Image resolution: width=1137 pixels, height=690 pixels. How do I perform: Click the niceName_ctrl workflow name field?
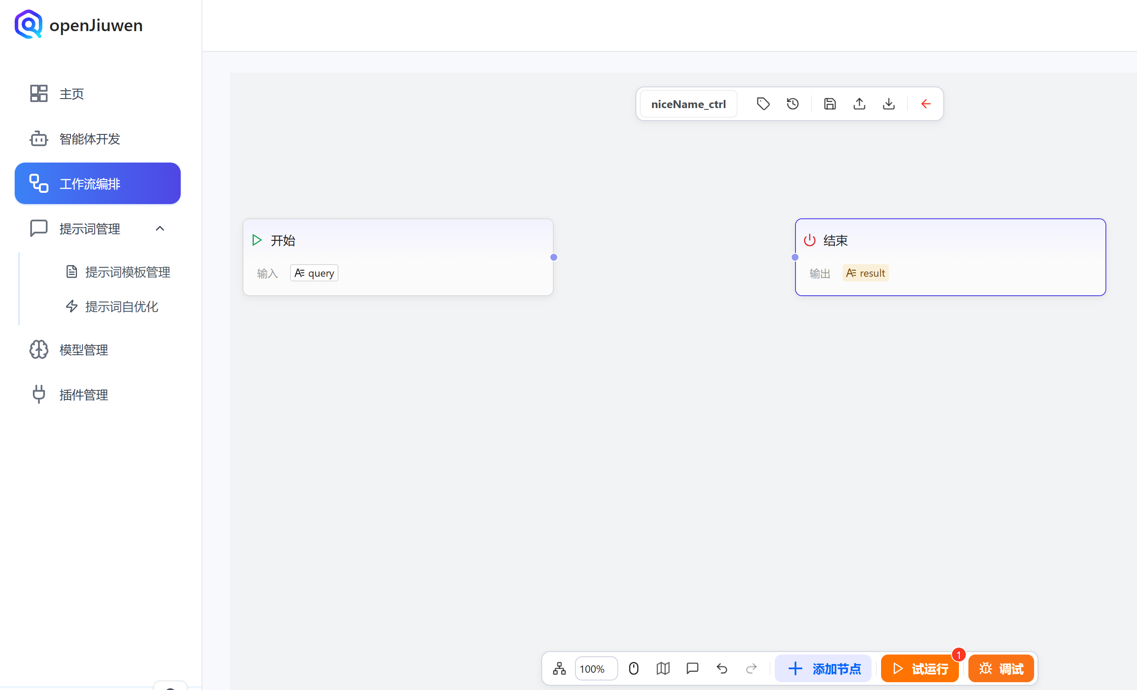[x=687, y=104]
